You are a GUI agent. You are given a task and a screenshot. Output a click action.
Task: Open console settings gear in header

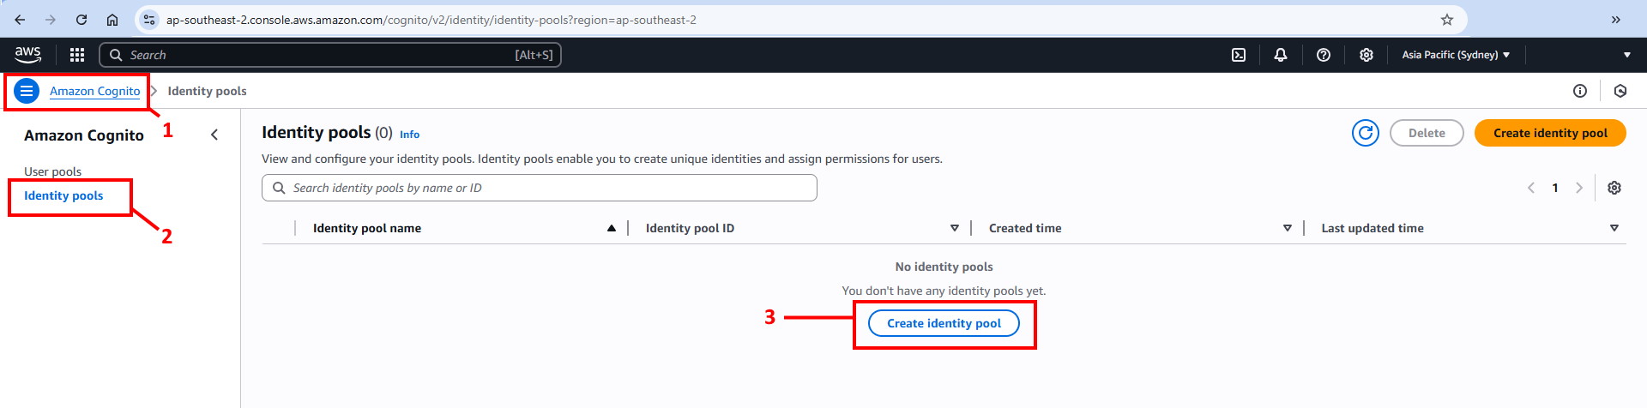point(1366,55)
